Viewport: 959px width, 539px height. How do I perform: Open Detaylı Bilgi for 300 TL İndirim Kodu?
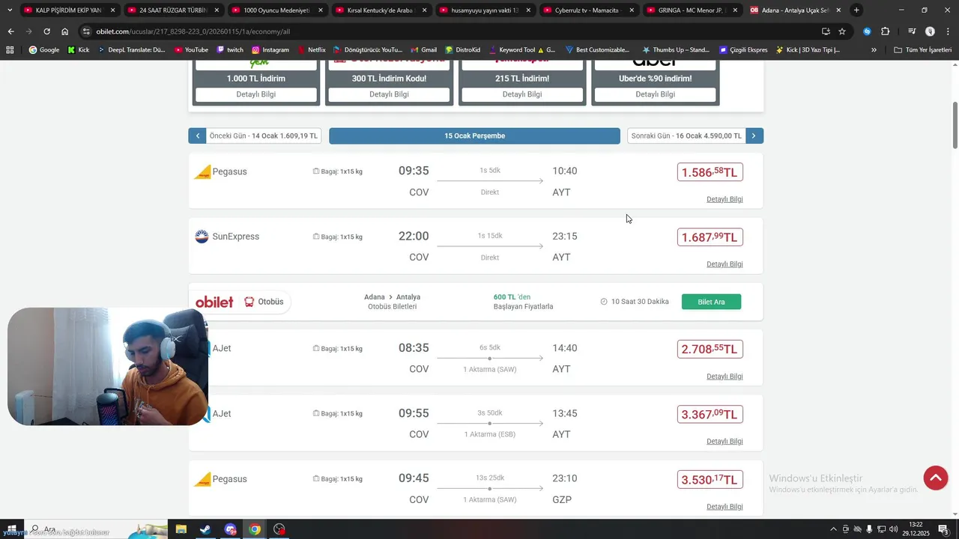[389, 94]
